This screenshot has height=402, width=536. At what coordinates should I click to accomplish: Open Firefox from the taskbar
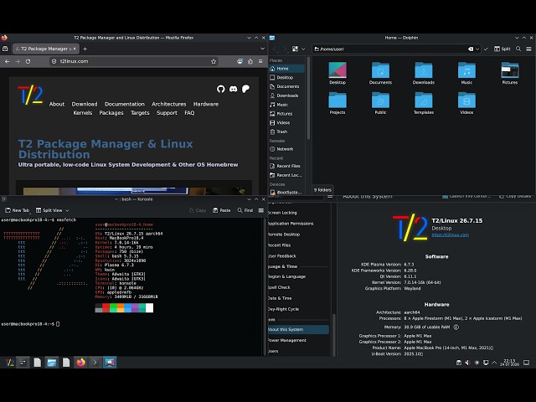point(80,363)
